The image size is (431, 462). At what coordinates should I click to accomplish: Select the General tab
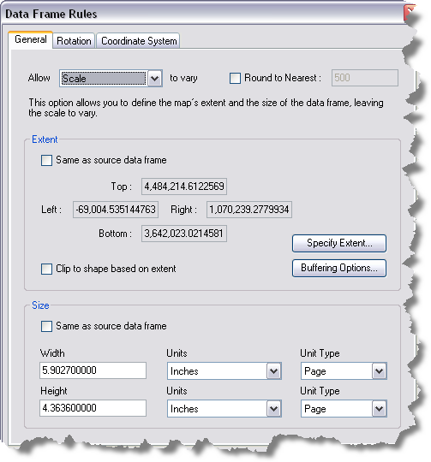(31, 39)
